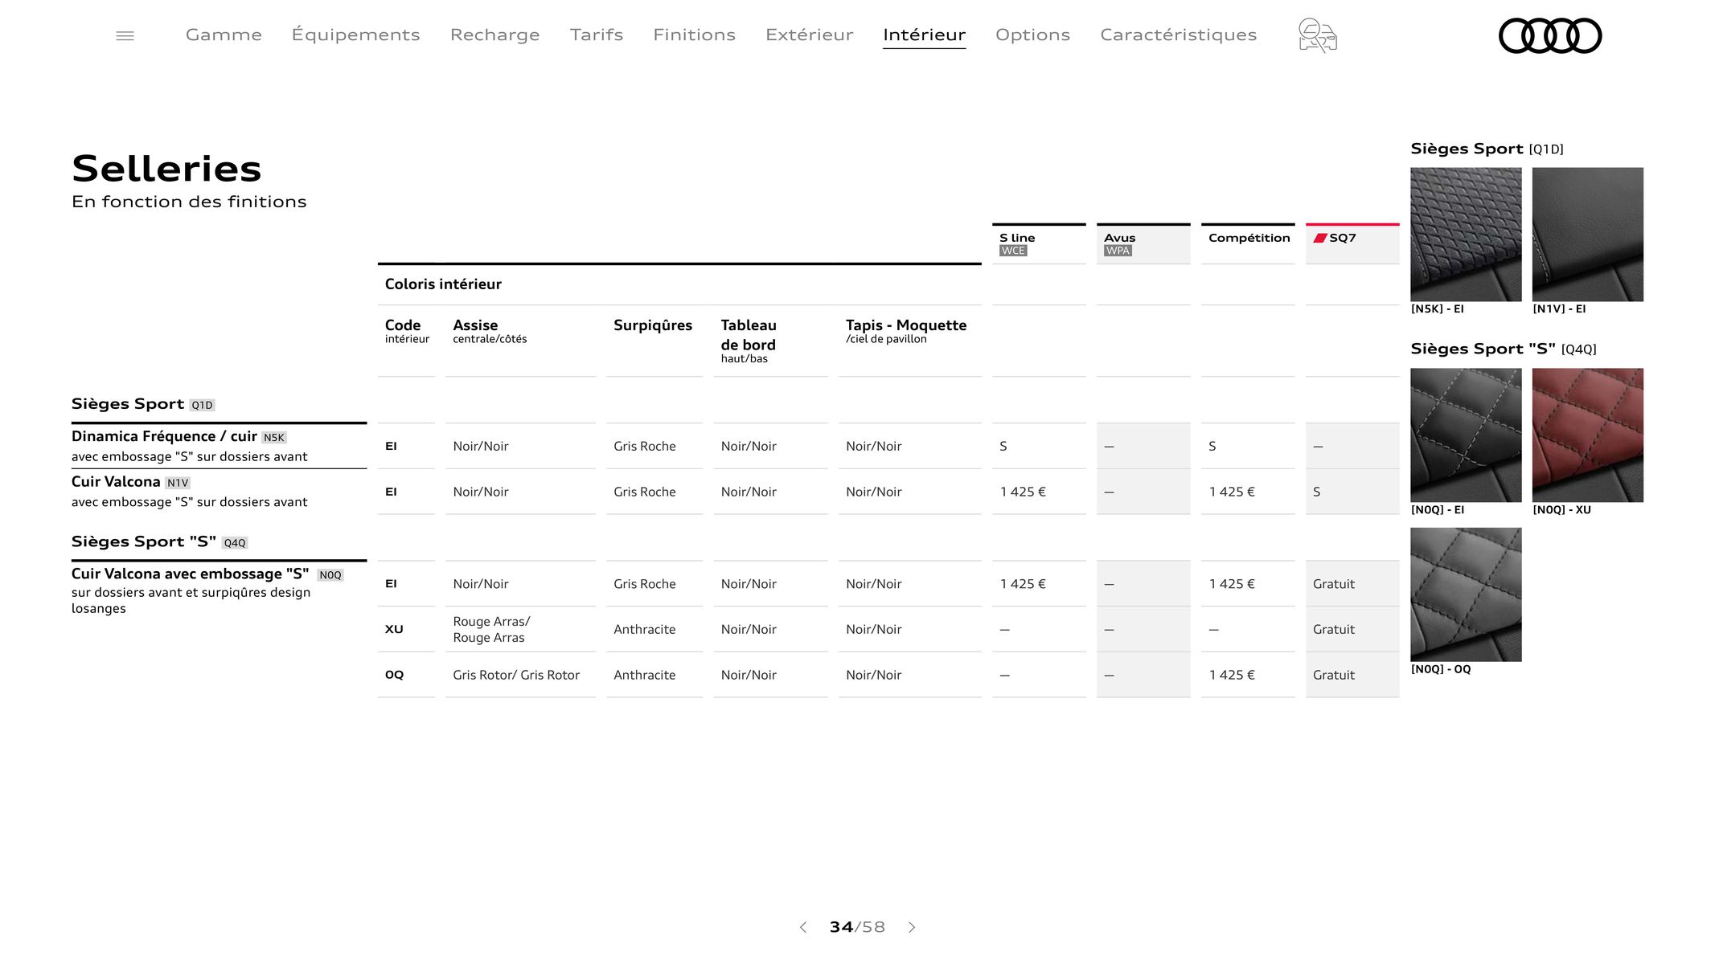Click Sièges Sport [Q1D] gallery title
The height and width of the screenshot is (964, 1715).
coord(1487,149)
